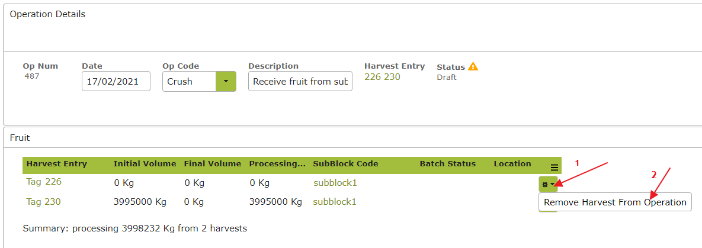Open the Tag 226 harvest entry link
The height and width of the screenshot is (248, 702).
click(x=44, y=182)
